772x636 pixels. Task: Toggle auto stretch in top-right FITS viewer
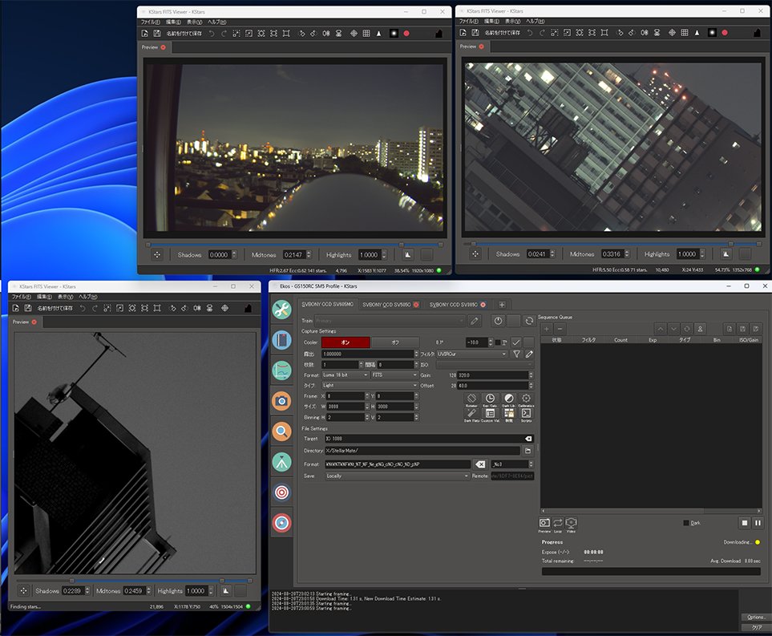coord(726,253)
